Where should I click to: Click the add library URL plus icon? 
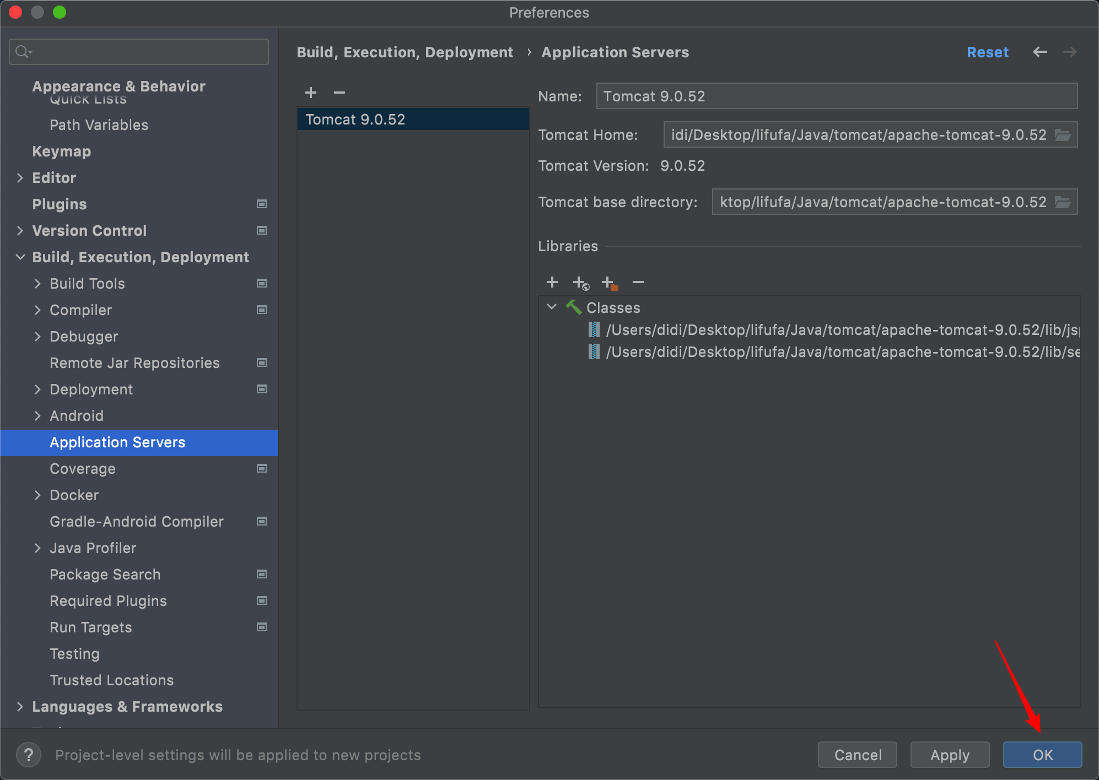click(581, 283)
